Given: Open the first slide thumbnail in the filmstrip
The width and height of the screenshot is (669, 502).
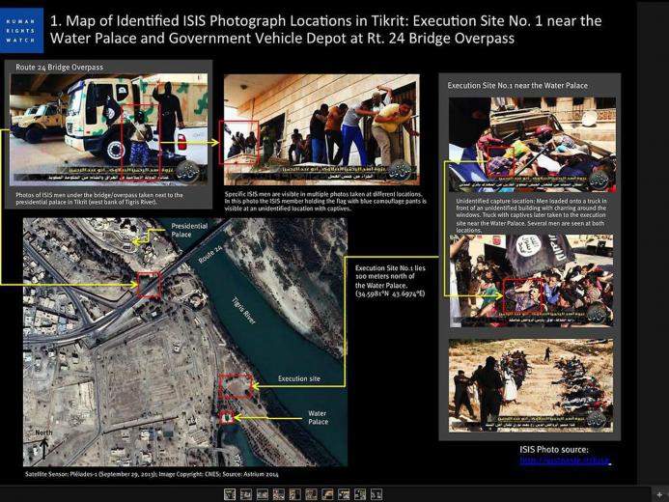Looking at the screenshot, I should tap(230, 494).
